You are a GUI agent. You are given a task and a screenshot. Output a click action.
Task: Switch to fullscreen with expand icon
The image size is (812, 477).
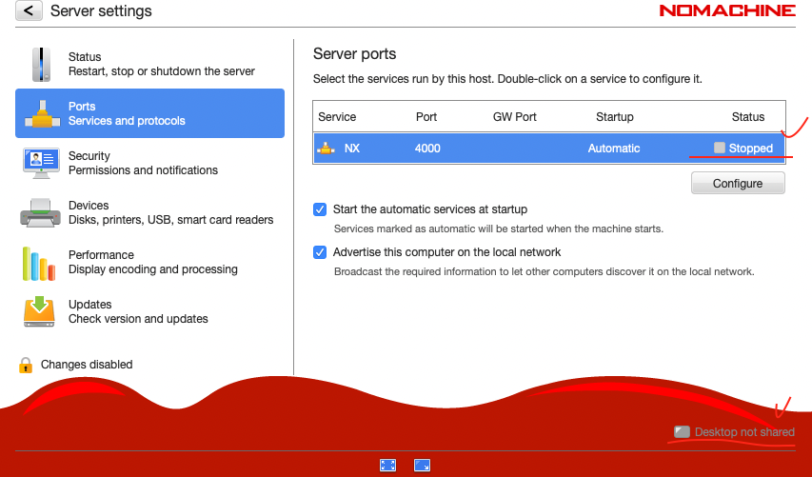(x=387, y=465)
